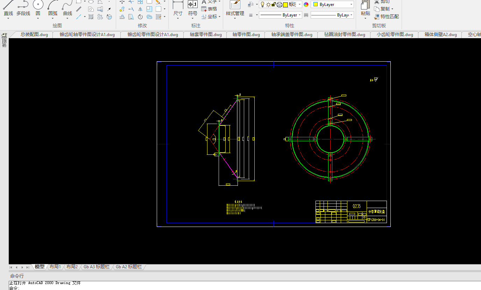Screen dimensions: 481x290
Task: Switch to 轴套零件图.dwg document tab
Action: (206, 34)
